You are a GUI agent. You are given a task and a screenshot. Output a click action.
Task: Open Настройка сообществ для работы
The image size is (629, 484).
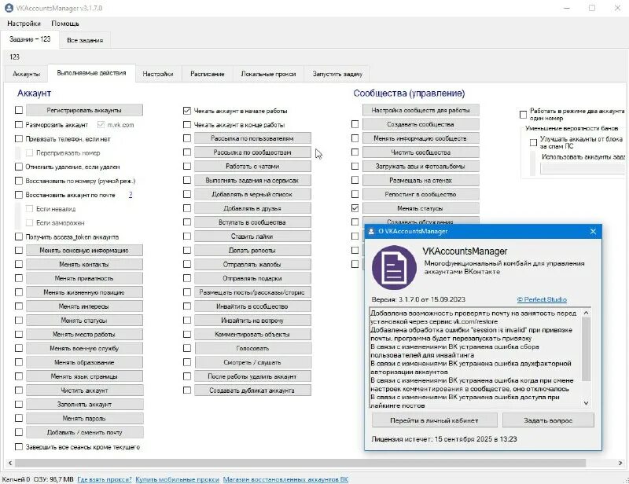(x=421, y=110)
